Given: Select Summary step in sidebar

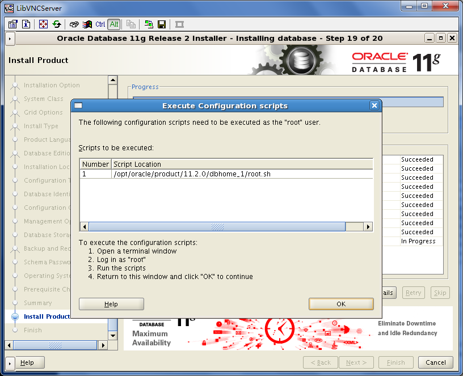Looking at the screenshot, I should [37, 303].
